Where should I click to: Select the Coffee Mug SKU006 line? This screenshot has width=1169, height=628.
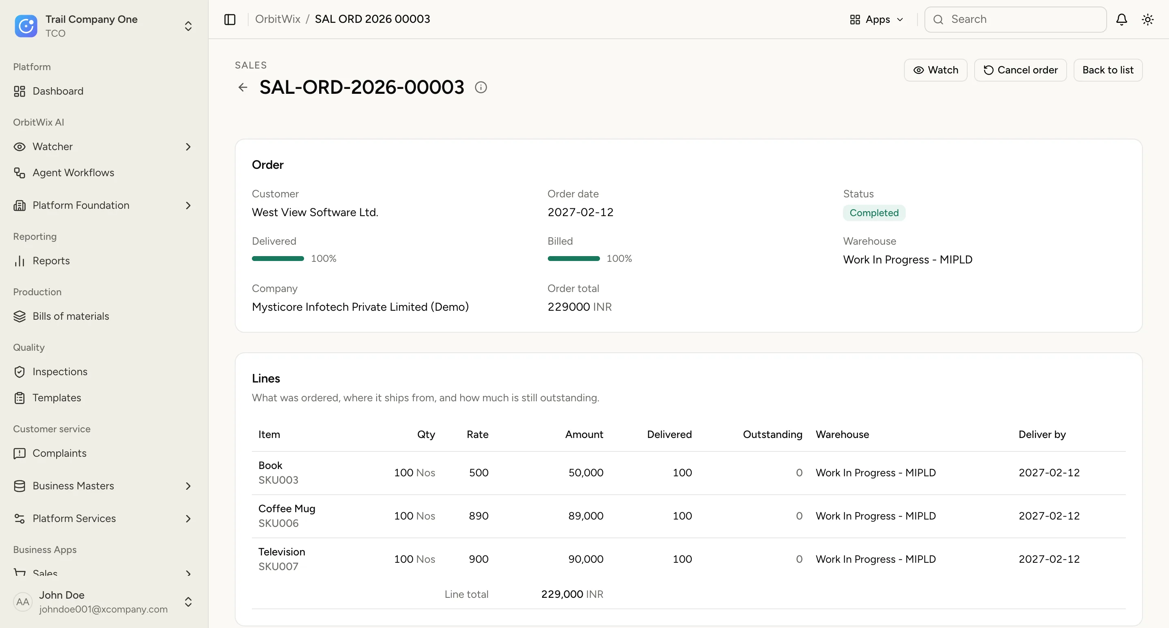688,516
